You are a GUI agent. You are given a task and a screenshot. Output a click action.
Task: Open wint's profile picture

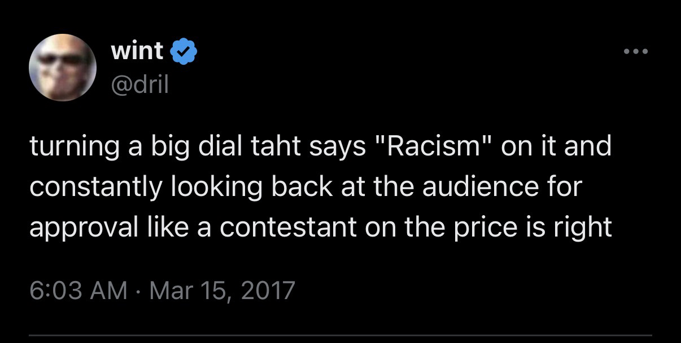tap(62, 68)
